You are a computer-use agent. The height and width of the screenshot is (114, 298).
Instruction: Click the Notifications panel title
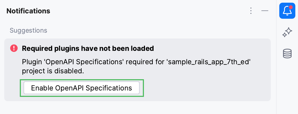pyautogui.click(x=28, y=11)
